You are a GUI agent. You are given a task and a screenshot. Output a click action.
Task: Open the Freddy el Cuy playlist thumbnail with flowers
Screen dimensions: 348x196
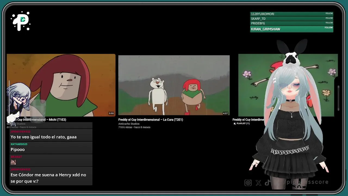tap(288, 85)
